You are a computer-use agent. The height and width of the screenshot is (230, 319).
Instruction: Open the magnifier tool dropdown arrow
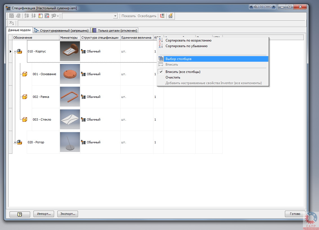(x=58, y=16)
